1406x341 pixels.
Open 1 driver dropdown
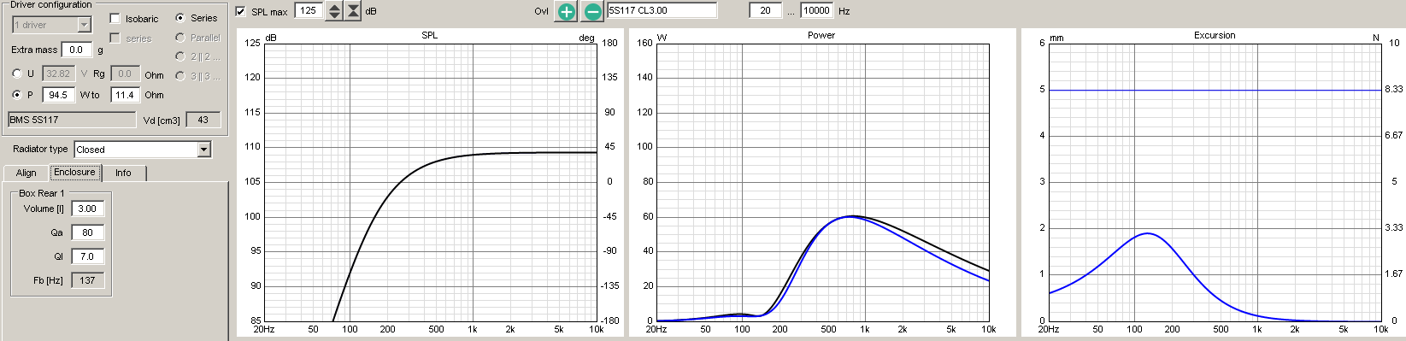coord(51,25)
